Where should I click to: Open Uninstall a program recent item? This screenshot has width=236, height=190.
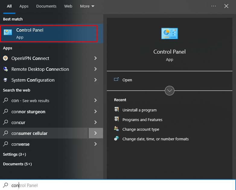pos(139,110)
